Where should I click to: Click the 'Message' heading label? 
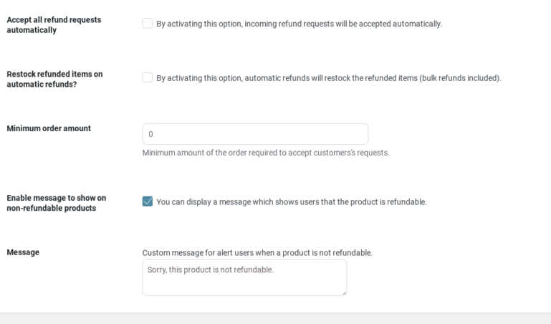tap(23, 252)
